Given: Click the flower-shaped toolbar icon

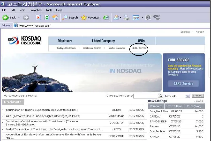Looking at the screenshot, I should pos(148,18).
